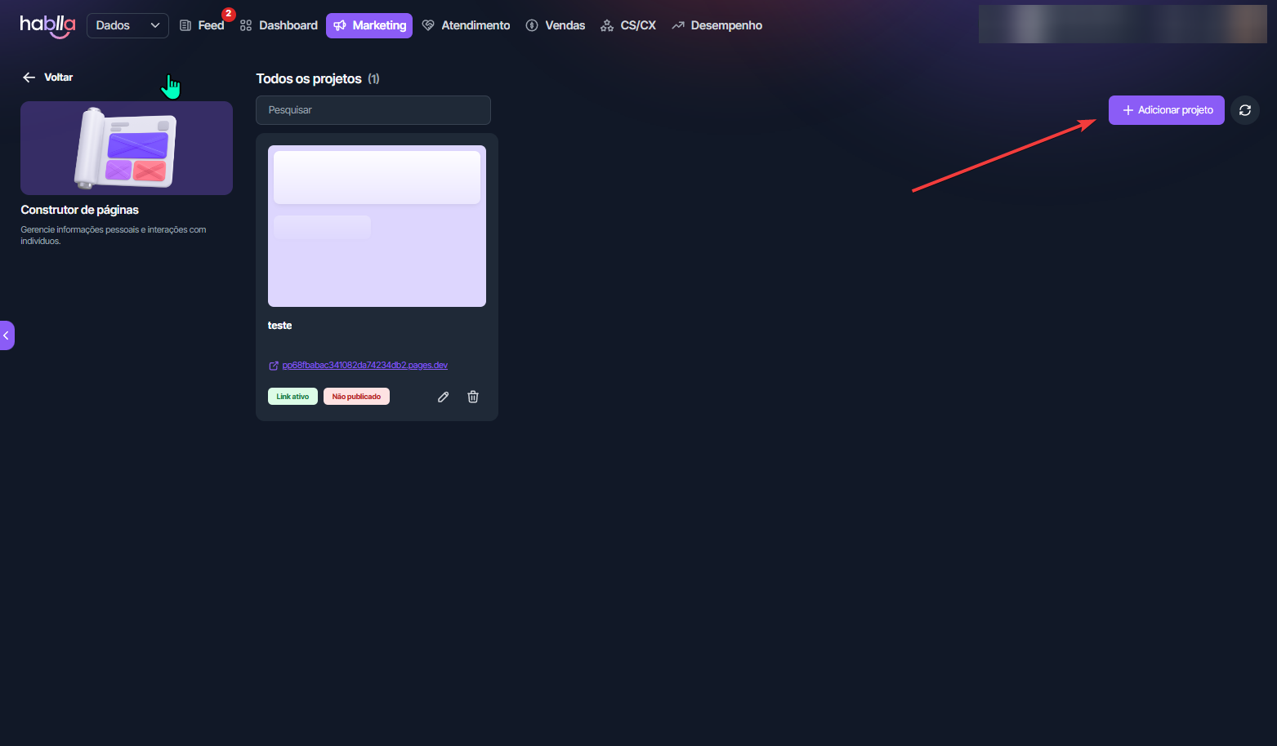Open the Vendas tab
This screenshot has width=1277, height=746.
coord(556,25)
